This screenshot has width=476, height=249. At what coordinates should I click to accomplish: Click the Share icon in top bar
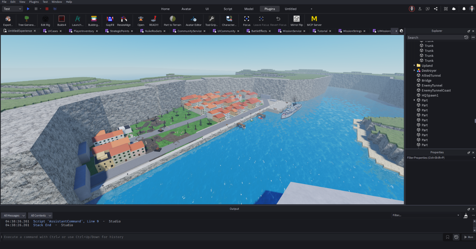[x=435, y=9]
